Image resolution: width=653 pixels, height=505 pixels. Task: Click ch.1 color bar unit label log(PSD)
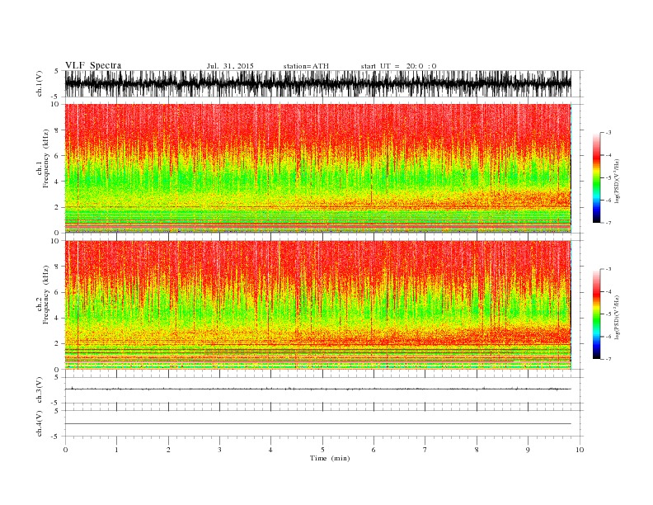coord(617,182)
